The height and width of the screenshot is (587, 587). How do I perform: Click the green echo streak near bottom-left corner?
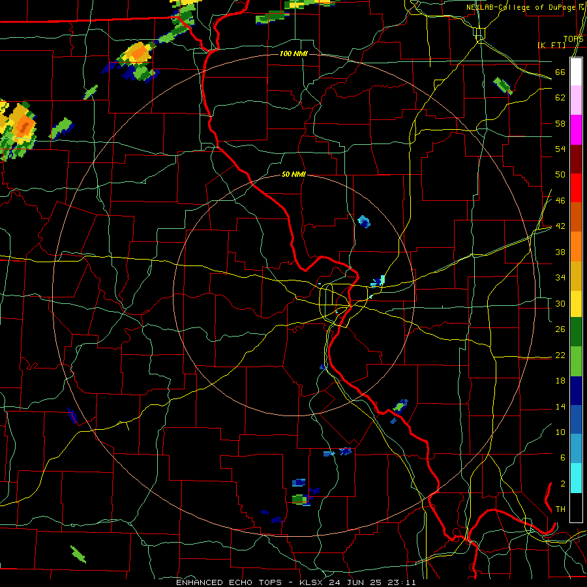click(78, 554)
